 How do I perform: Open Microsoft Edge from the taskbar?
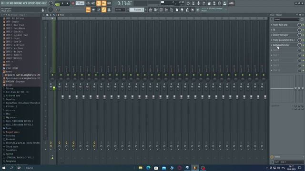[148, 168]
